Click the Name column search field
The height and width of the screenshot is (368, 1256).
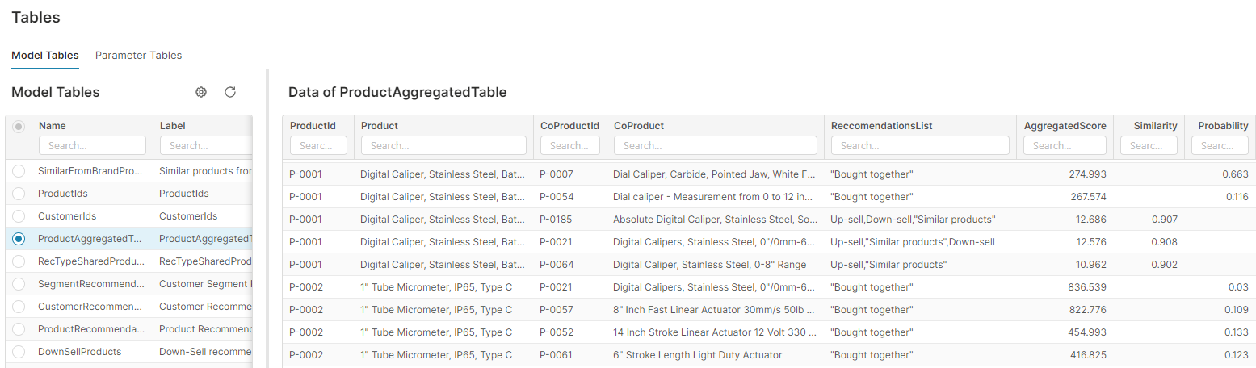pos(92,146)
